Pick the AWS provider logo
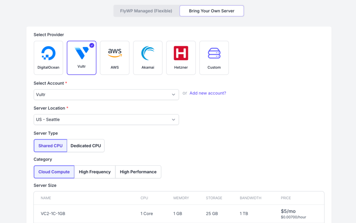This screenshot has height=223, width=356. (x=115, y=53)
